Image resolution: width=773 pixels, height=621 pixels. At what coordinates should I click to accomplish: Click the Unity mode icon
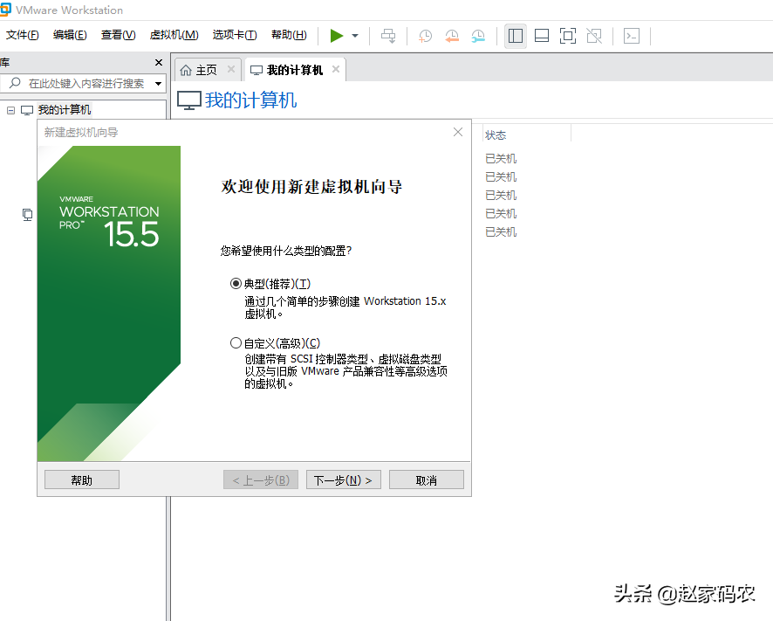point(594,36)
